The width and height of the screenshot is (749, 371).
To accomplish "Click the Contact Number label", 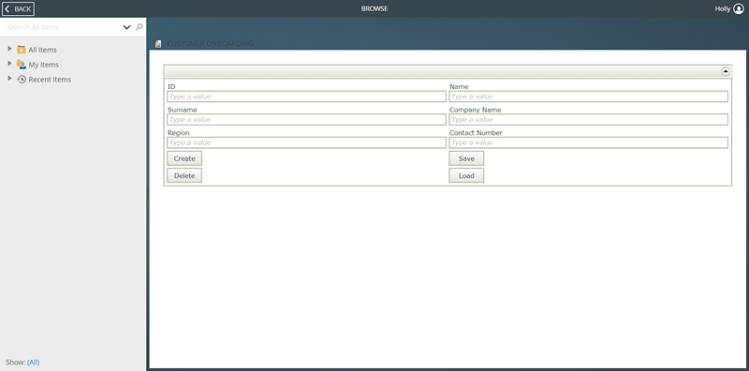I will click(x=476, y=133).
